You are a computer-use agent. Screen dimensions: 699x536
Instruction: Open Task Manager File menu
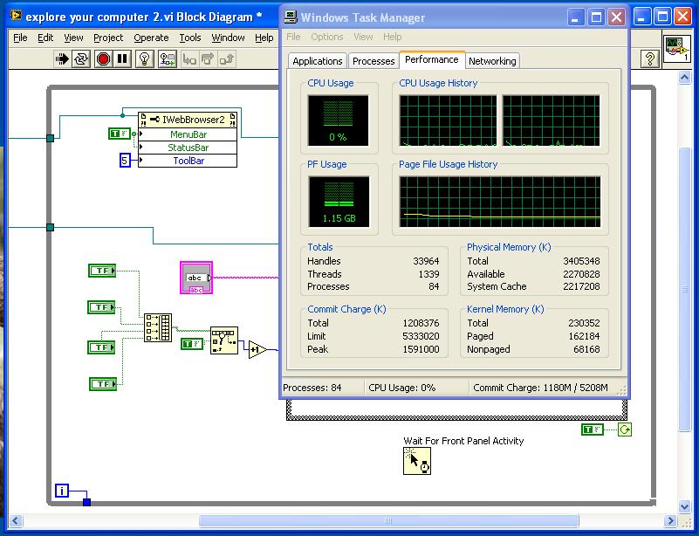(x=293, y=37)
